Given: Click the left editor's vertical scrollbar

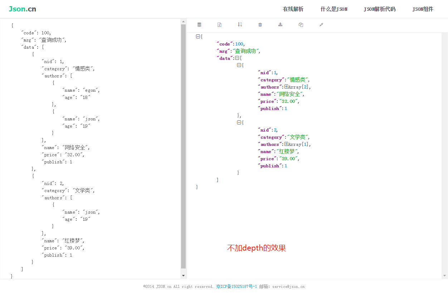Looking at the screenshot, I should pos(183,143).
